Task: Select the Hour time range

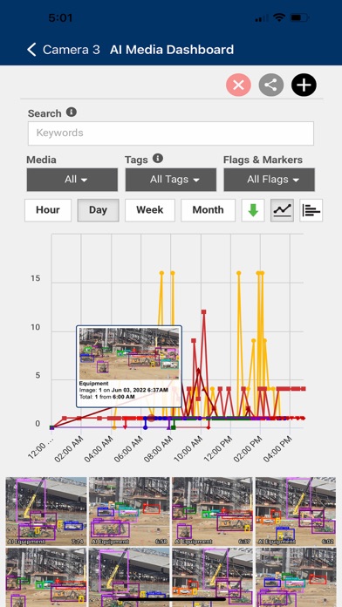Action: [48, 210]
